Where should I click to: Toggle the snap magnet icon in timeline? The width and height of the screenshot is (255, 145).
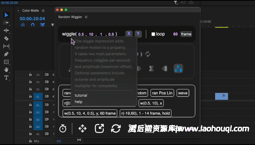pos(33,25)
